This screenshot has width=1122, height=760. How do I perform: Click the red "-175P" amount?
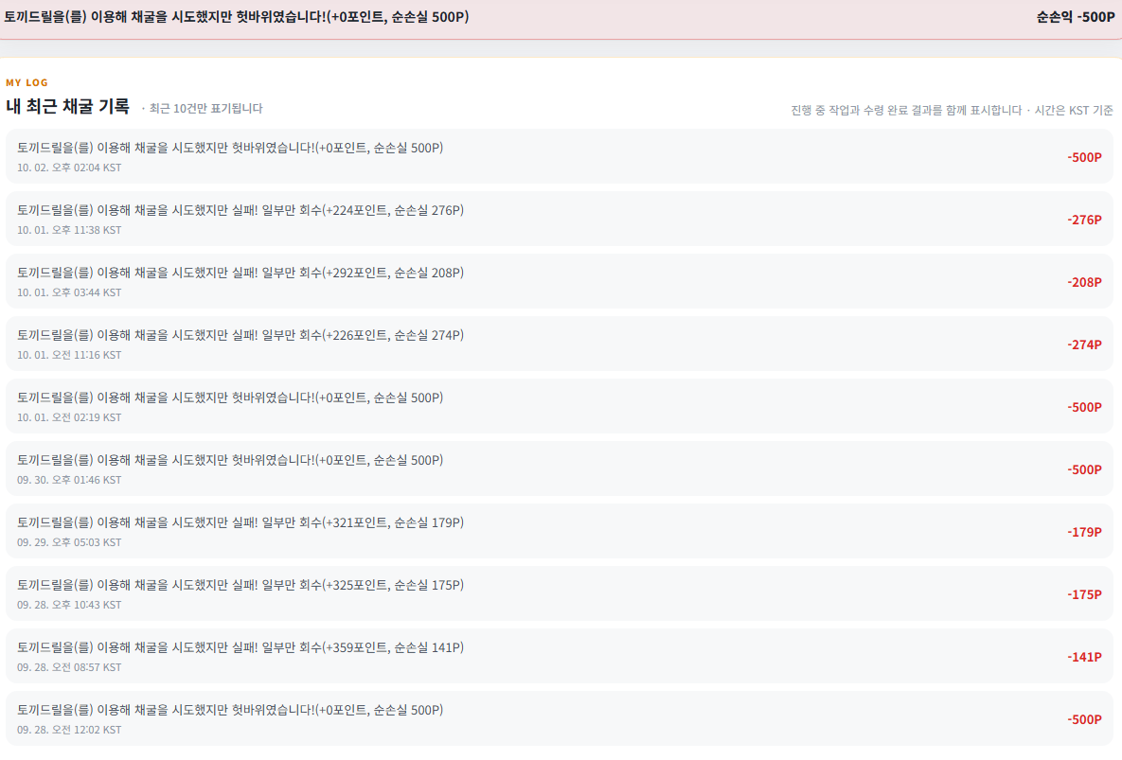tap(1084, 594)
